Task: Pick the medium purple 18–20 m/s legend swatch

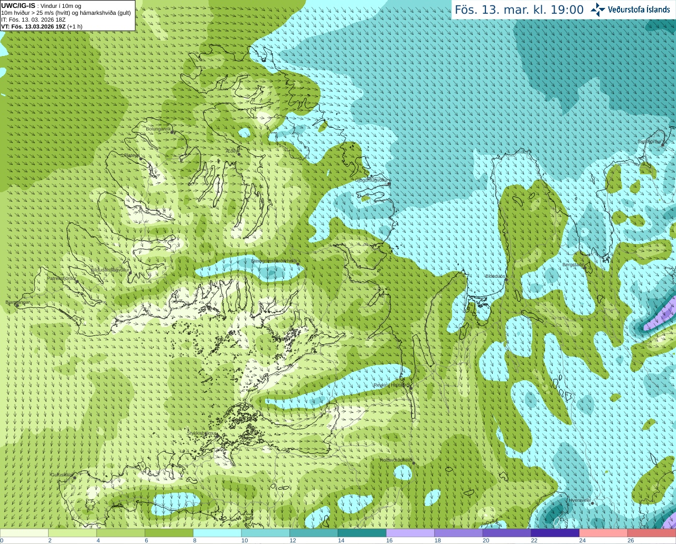Action: (x=459, y=533)
